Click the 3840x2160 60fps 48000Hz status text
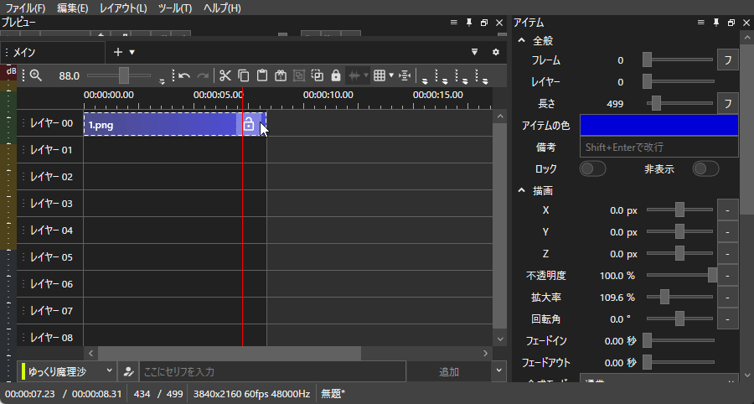 (251, 394)
